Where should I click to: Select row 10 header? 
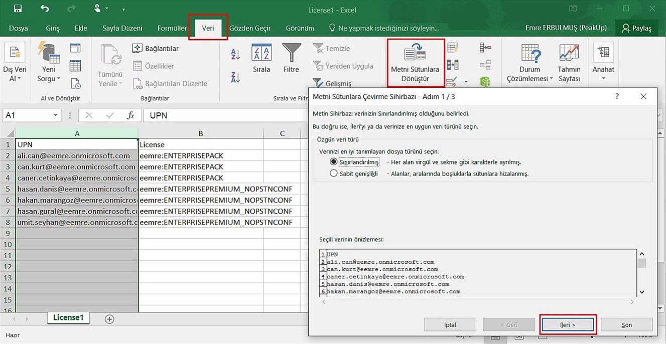8,245
